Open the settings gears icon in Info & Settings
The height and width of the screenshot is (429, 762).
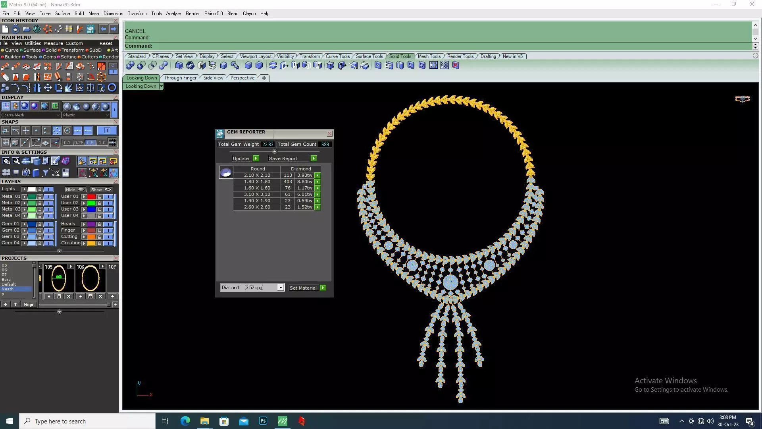[x=6, y=161]
